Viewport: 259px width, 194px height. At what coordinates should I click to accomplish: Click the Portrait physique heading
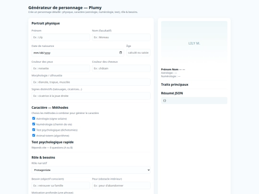[46, 23]
